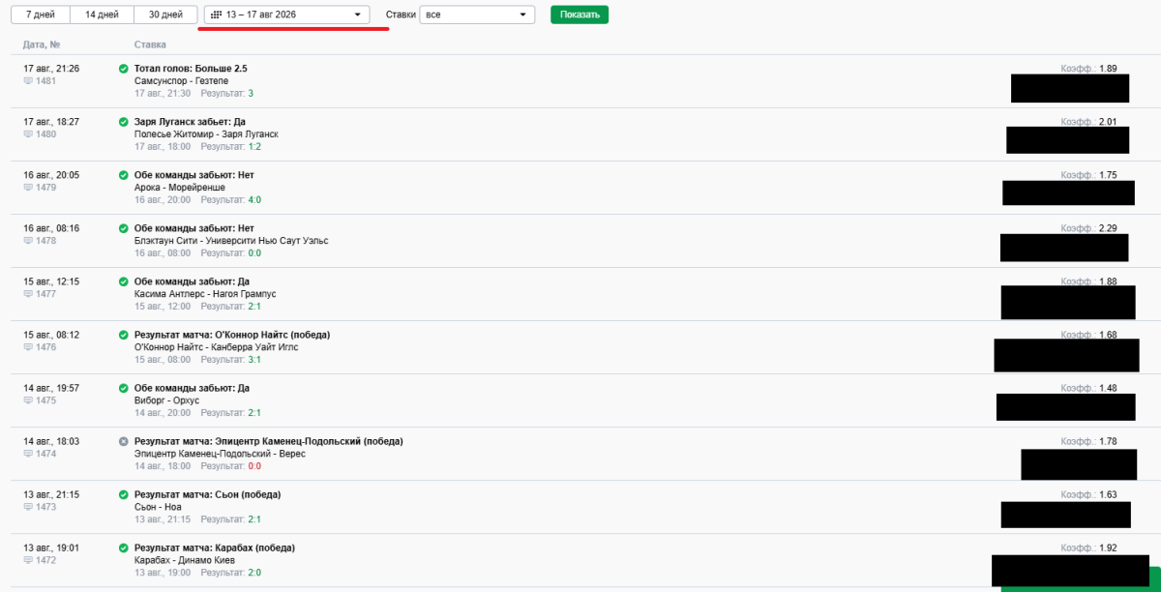The height and width of the screenshot is (592, 1161).
Task: Click comment icon next to bet 1477
Action: click(28, 294)
